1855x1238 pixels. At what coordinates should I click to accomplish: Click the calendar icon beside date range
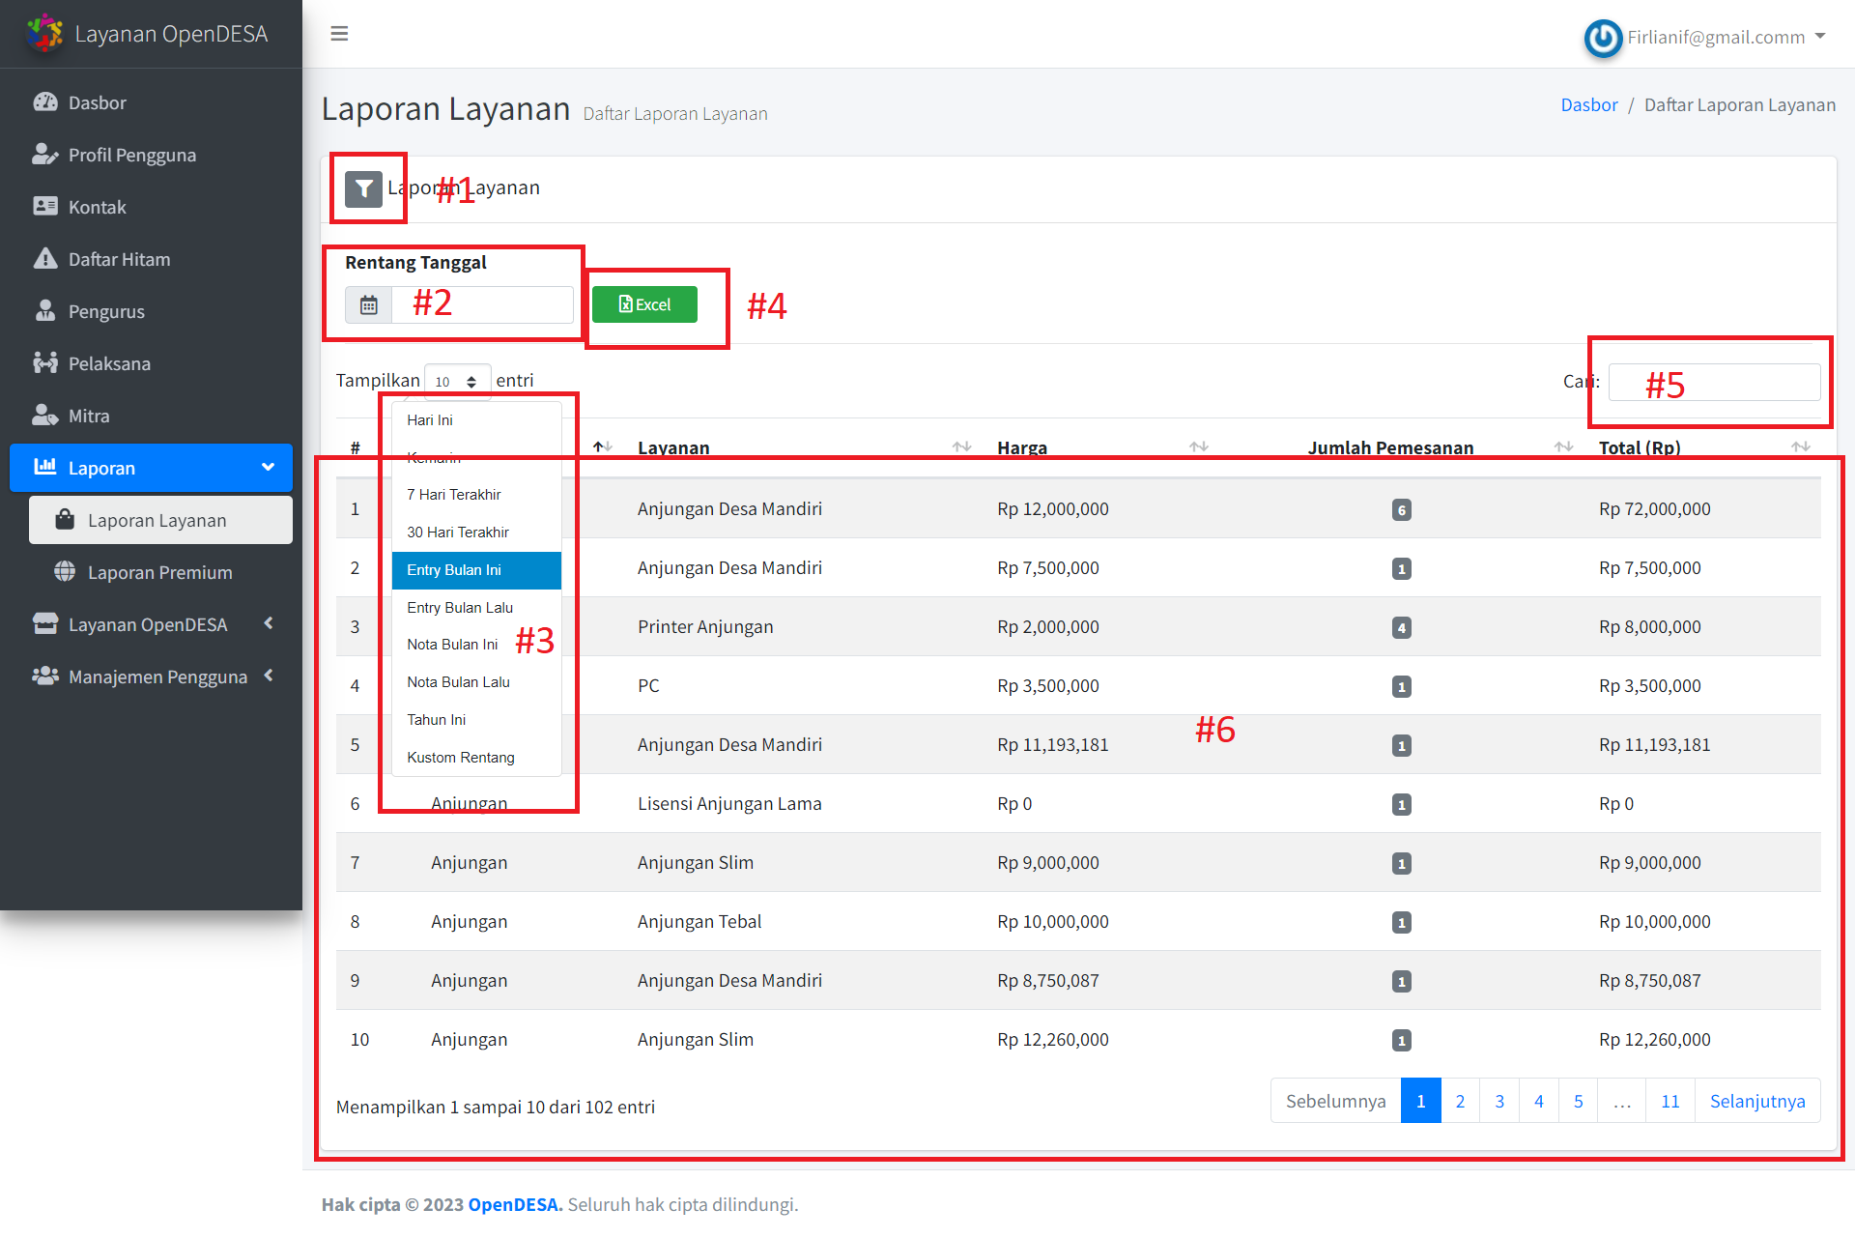[x=369, y=305]
